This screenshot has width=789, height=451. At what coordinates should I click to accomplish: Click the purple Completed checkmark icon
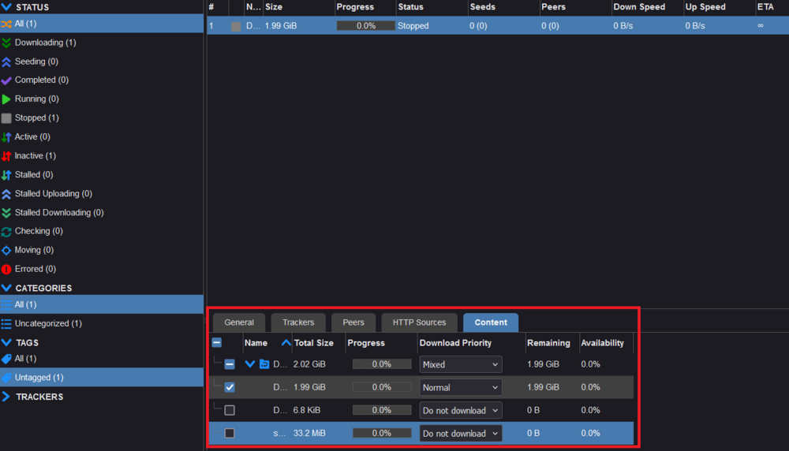pos(6,80)
